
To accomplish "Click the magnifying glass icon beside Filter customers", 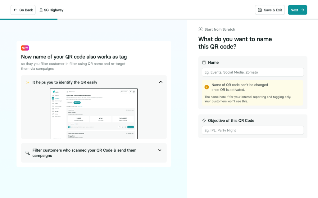I will tap(27, 153).
